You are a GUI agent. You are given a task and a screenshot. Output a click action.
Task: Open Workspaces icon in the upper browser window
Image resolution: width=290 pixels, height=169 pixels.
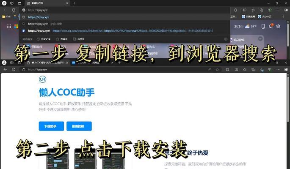(x=12, y=3)
